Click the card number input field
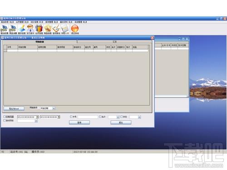227x170 pixels. (x=88, y=117)
